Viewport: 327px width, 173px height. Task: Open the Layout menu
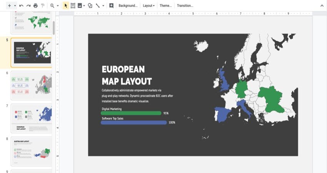point(148,6)
